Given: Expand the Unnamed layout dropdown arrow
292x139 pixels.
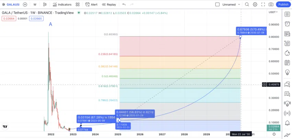Looking at the screenshot, I should pos(239,4).
